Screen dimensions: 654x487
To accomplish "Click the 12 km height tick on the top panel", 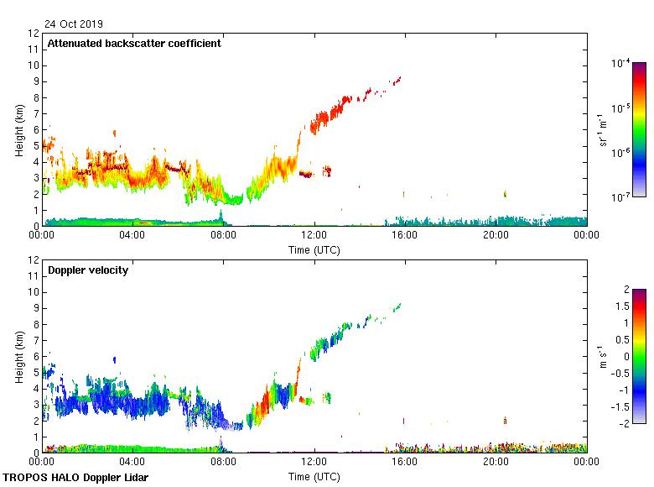I will click(34, 34).
